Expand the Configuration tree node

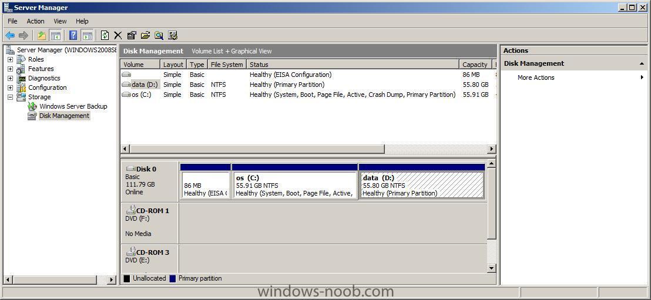[10, 88]
